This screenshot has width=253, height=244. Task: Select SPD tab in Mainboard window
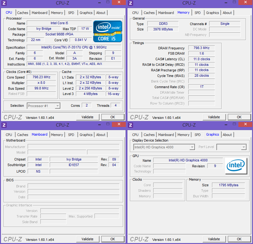coord(71,135)
